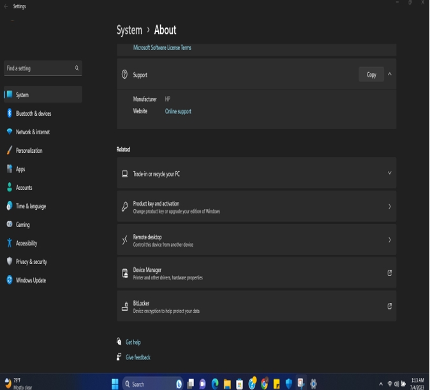The height and width of the screenshot is (390, 430).
Task: Open Snipping Tool on taskbar
Action: pyautogui.click(x=301, y=383)
